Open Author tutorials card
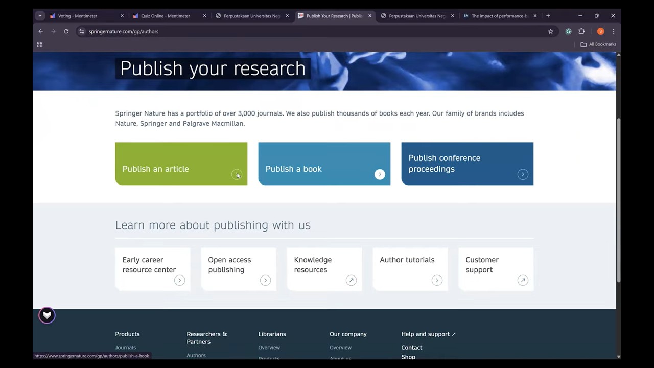The height and width of the screenshot is (368, 654). [x=410, y=269]
